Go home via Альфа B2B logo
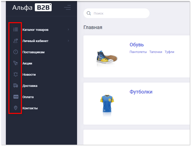The height and width of the screenshot is (146, 191). click(32, 7)
